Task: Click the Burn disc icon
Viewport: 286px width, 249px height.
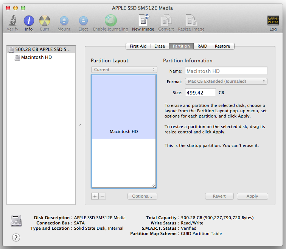Action: (x=45, y=21)
